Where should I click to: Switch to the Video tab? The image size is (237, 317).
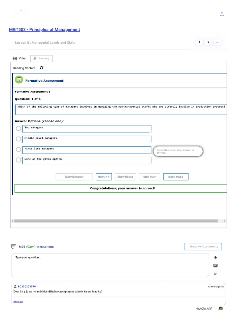pyautogui.click(x=20, y=59)
